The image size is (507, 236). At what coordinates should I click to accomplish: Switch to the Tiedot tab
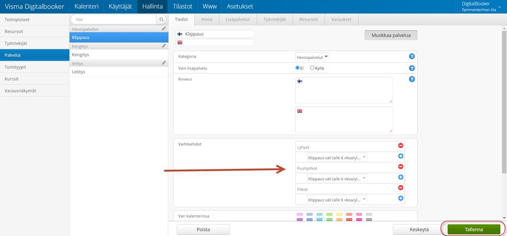[x=181, y=19]
